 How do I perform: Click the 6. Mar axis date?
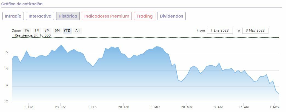[x=155, y=107]
